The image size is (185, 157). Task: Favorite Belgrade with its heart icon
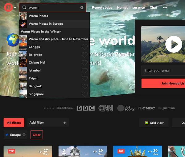85,55
